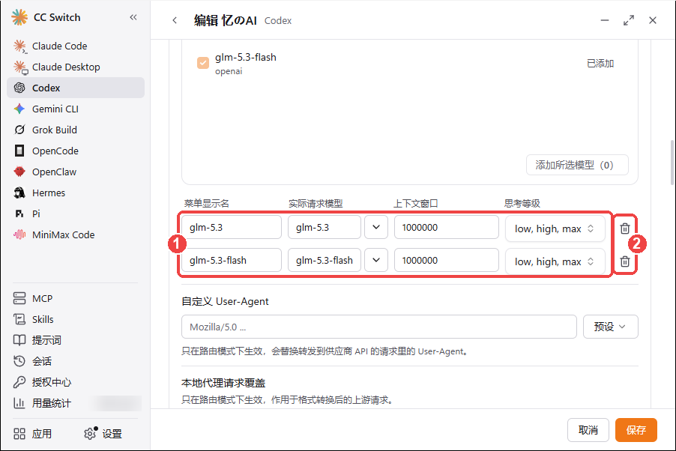Maximize the window with the expand icon
The image size is (676, 451).
coord(629,20)
